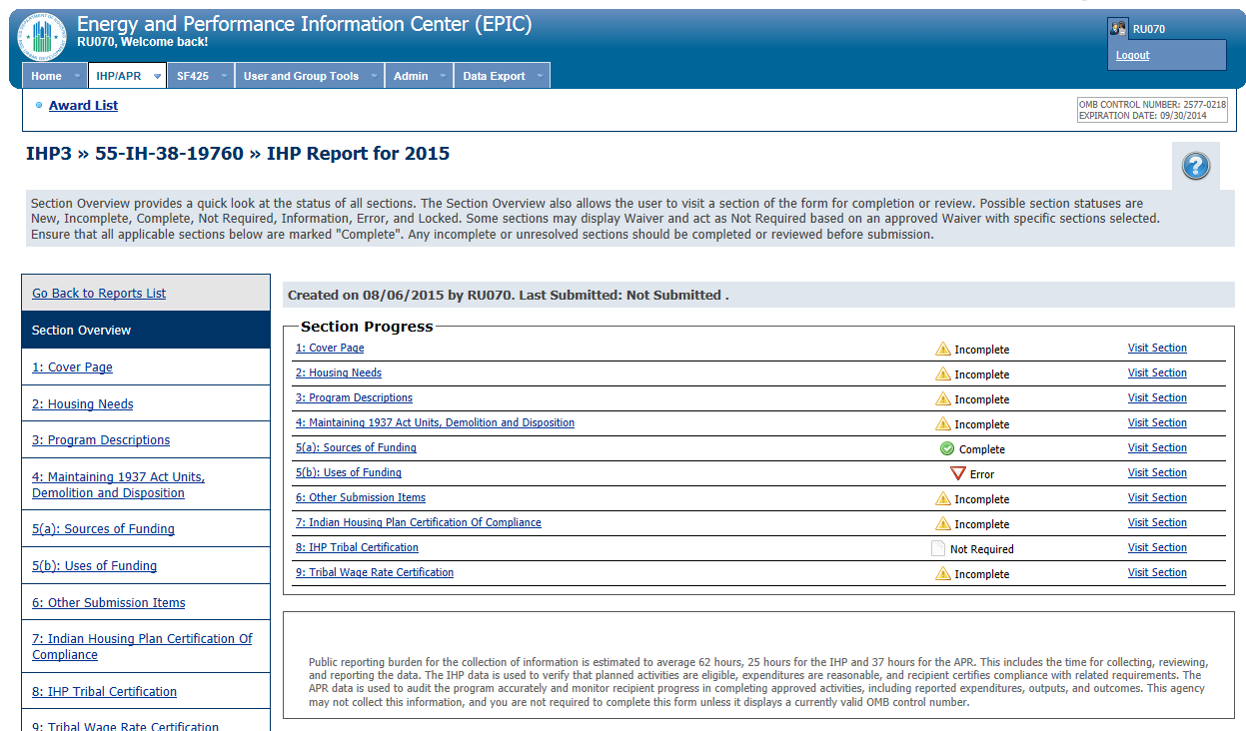The width and height of the screenshot is (1246, 731).
Task: Open the Admin menu tab
Action: point(411,77)
